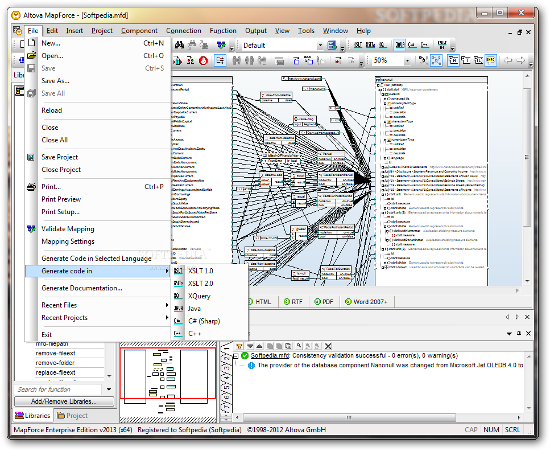Select the remove-folder library function
Image resolution: width=550 pixels, height=451 pixels.
click(x=55, y=363)
